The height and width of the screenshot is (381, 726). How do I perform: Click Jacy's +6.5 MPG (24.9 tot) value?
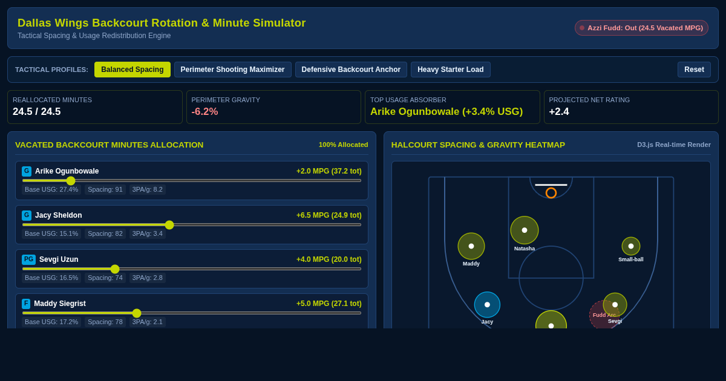[329, 215]
